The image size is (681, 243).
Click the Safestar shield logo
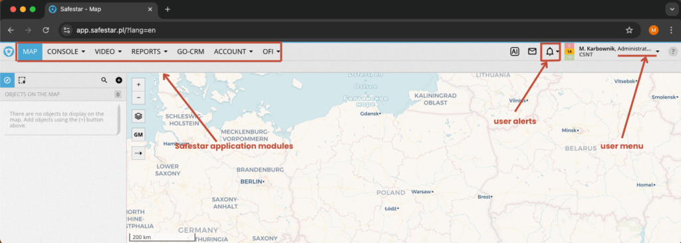click(x=8, y=52)
